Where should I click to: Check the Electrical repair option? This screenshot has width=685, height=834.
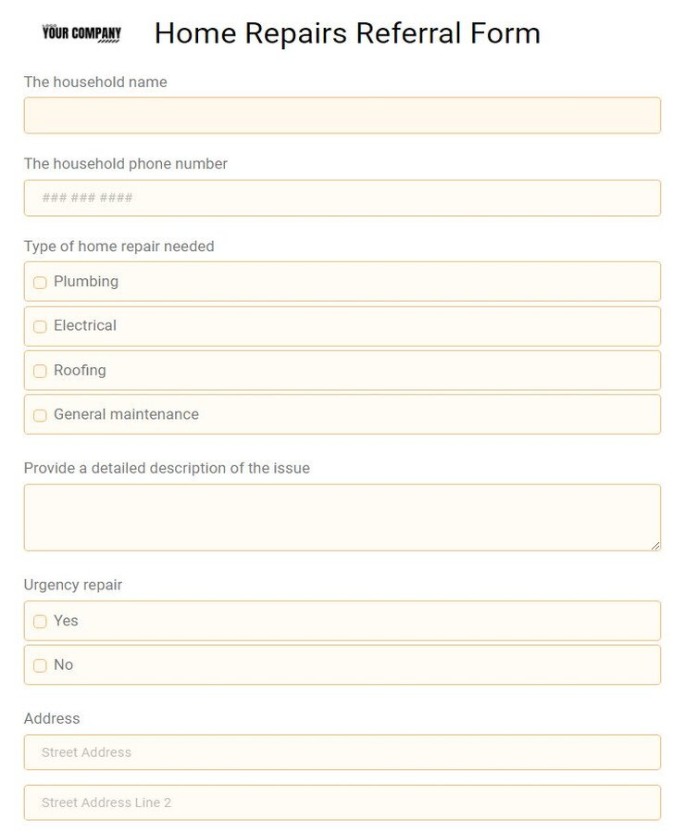[x=40, y=326]
